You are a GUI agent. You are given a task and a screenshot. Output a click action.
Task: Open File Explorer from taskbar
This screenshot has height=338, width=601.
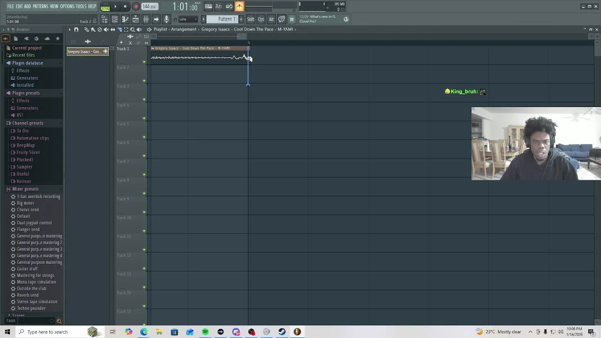159,332
